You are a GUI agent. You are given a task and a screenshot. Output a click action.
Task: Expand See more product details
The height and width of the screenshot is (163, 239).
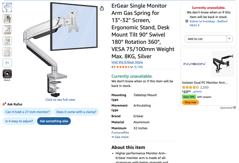click(x=120, y=137)
